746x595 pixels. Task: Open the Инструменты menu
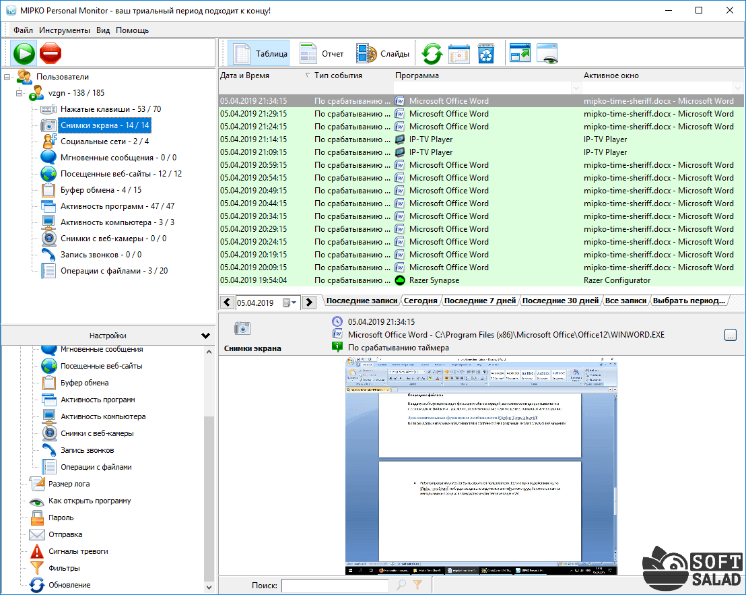point(64,30)
